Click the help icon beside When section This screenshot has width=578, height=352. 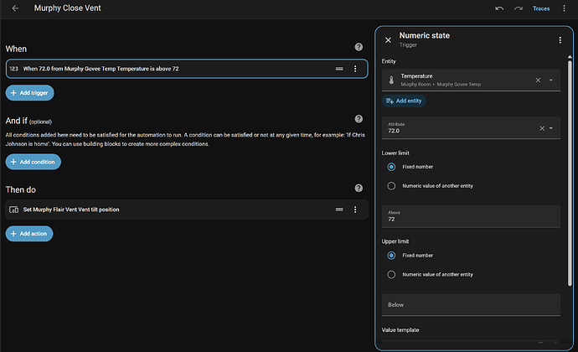(x=359, y=48)
